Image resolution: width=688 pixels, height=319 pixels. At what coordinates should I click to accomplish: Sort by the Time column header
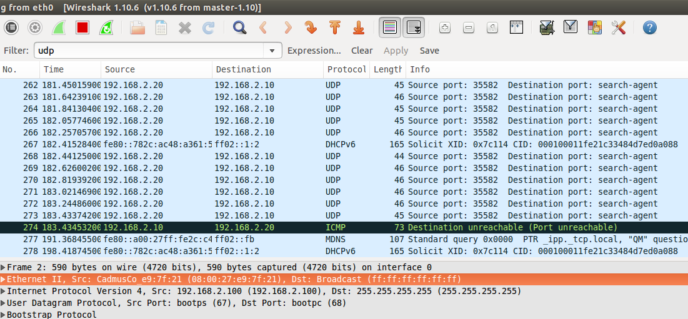tap(70, 69)
